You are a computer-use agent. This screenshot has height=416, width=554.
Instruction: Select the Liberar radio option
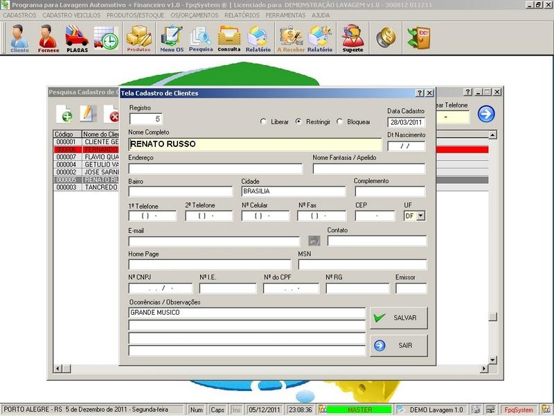pyautogui.click(x=263, y=122)
